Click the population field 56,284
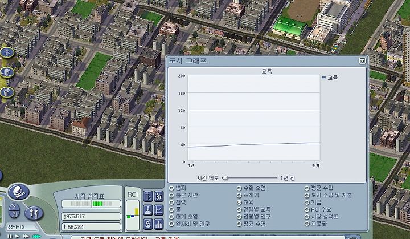This screenshot has height=239, width=410. click(91, 227)
